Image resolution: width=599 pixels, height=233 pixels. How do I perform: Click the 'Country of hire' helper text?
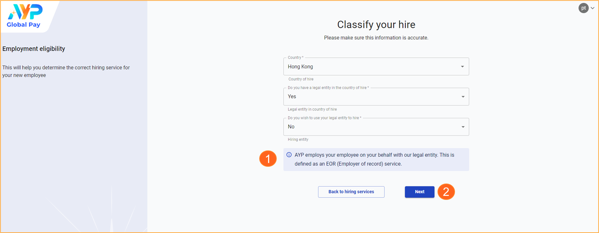point(301,79)
